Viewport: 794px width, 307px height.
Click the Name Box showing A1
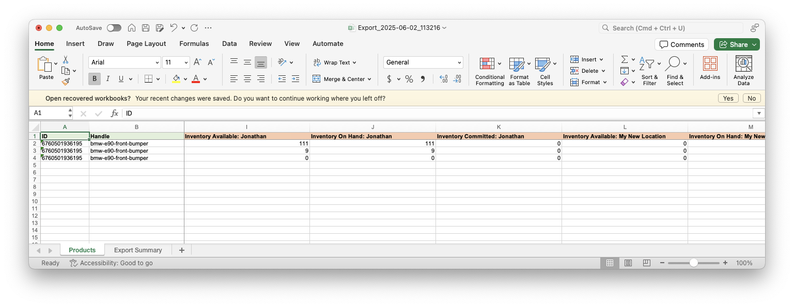tap(49, 113)
